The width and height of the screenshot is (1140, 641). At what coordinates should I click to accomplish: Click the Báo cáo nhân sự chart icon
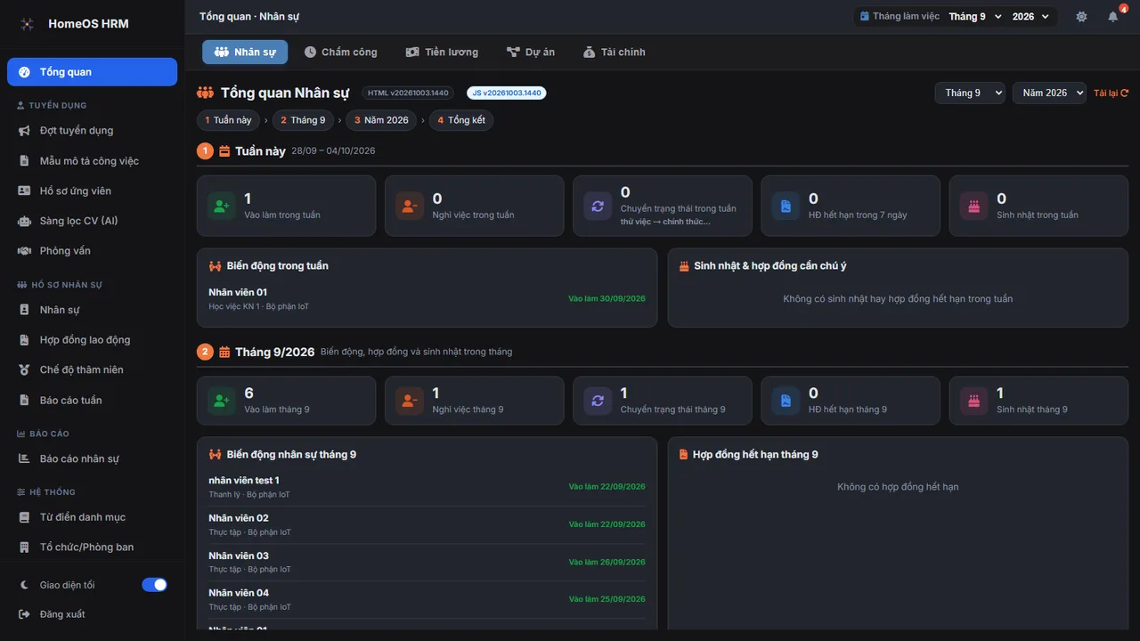click(24, 458)
